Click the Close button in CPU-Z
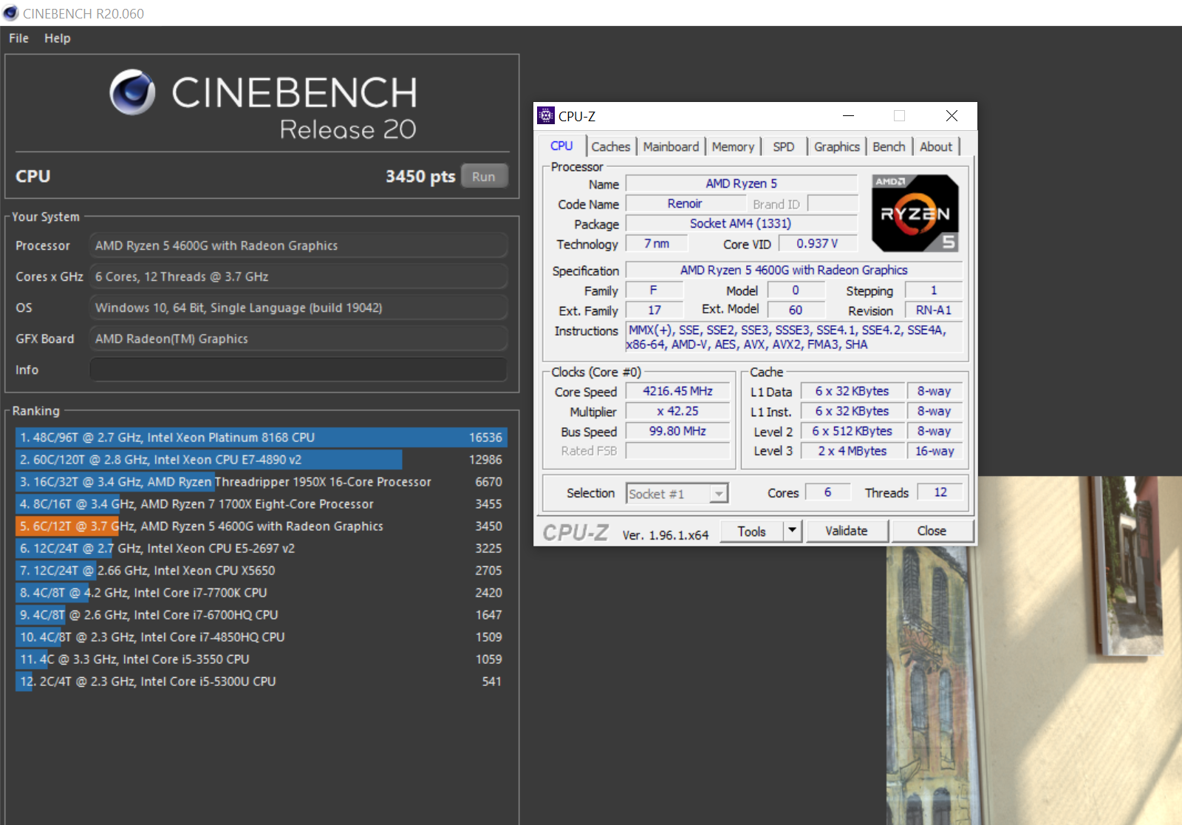Screen dimensions: 1182x825 tap(932, 531)
